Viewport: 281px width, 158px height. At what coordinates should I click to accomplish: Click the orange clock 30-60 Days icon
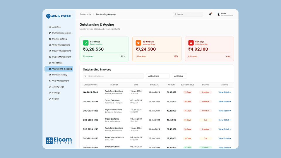[x=138, y=43]
